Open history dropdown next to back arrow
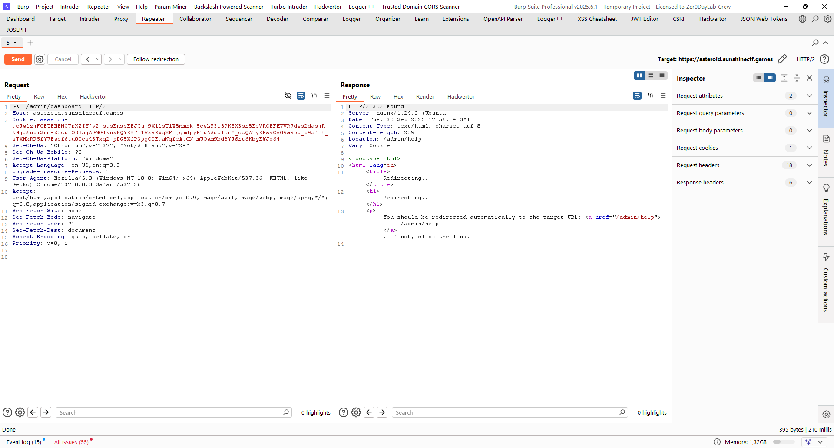834x448 pixels. 98,59
